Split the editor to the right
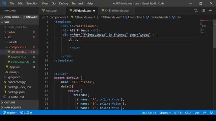Image resolution: width=216 pixels, height=121 pixels. click(203, 10)
